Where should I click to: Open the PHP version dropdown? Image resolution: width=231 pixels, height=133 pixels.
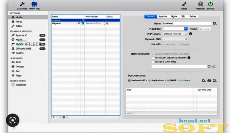(175, 34)
